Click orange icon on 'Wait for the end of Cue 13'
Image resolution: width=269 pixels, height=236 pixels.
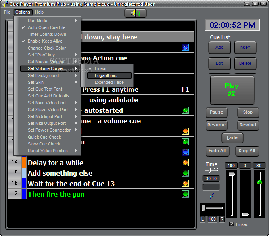pos(185,183)
